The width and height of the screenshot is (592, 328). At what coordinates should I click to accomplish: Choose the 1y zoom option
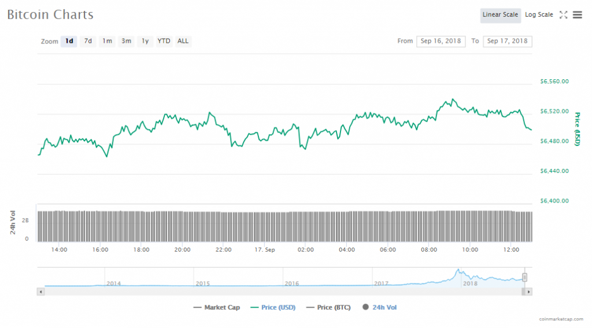point(145,41)
